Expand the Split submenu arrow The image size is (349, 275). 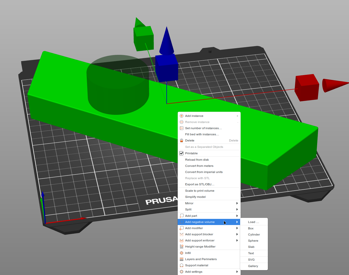point(237,209)
